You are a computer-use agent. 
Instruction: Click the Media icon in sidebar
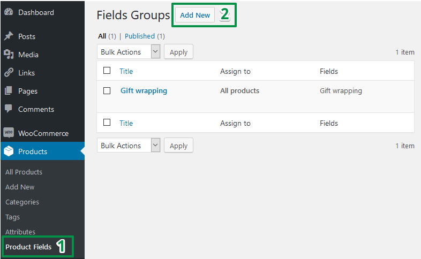(9, 55)
